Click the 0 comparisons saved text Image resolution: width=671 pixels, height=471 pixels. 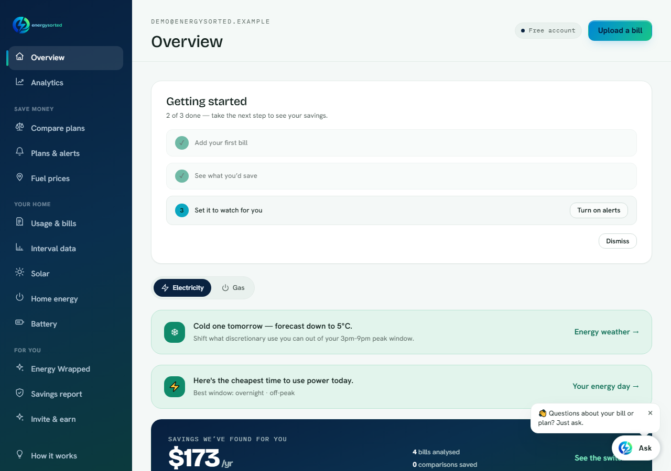(445, 465)
